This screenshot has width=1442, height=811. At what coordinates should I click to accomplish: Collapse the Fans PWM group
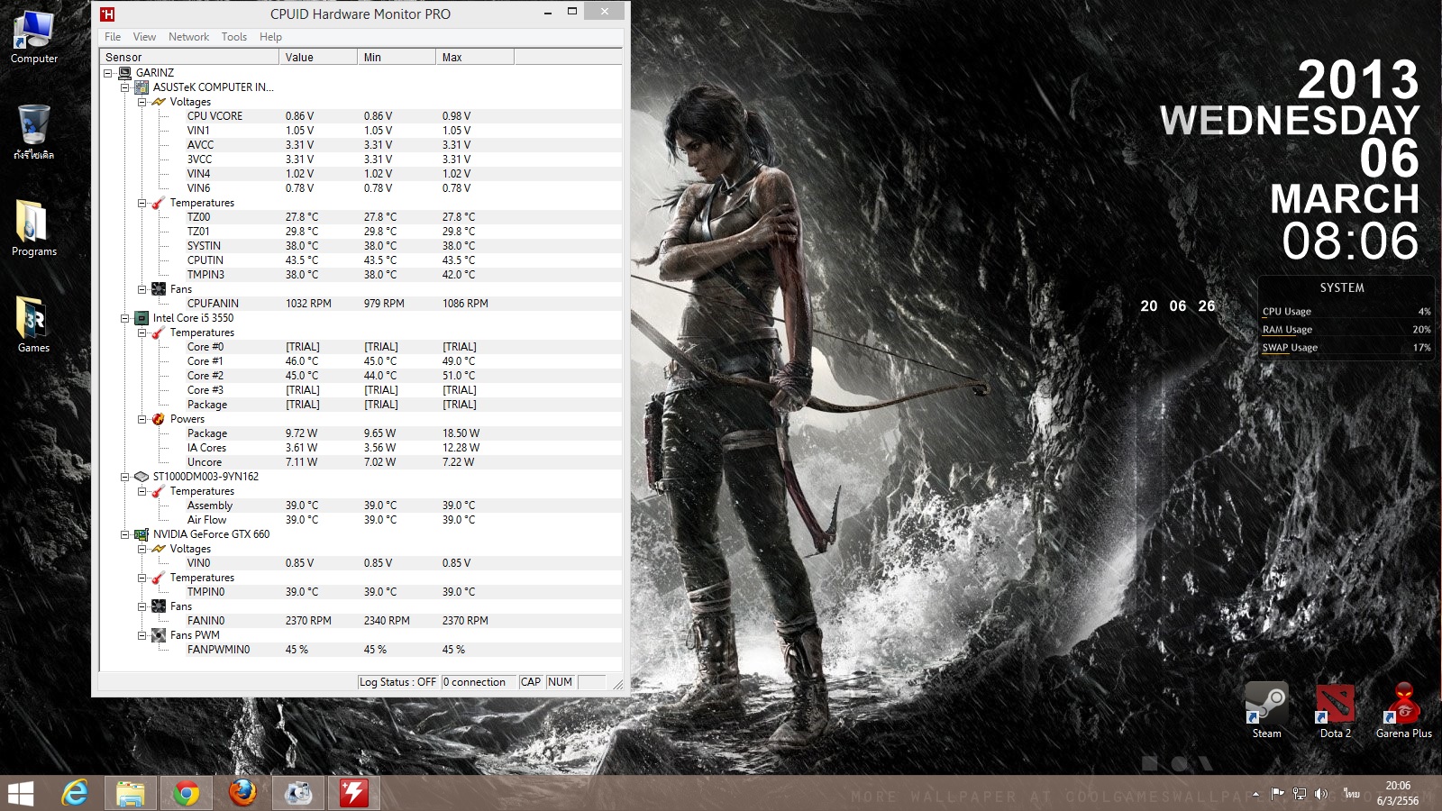142,635
